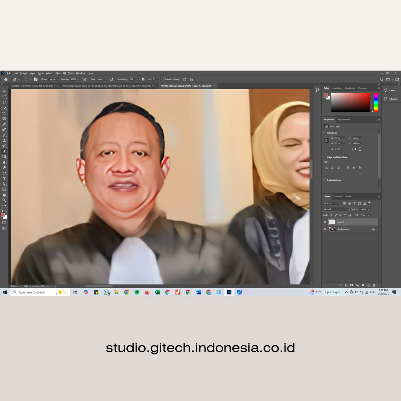401x401 pixels.
Task: Click Photoshop icon in Windows taskbar
Action: coord(229,292)
